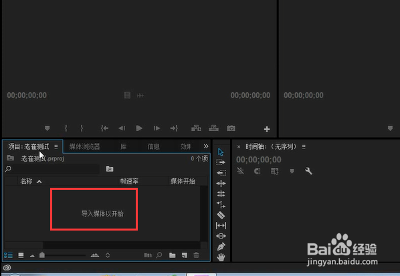Select the Rolling Edit tool
The width and height of the screenshot is (400, 276).
click(221, 194)
